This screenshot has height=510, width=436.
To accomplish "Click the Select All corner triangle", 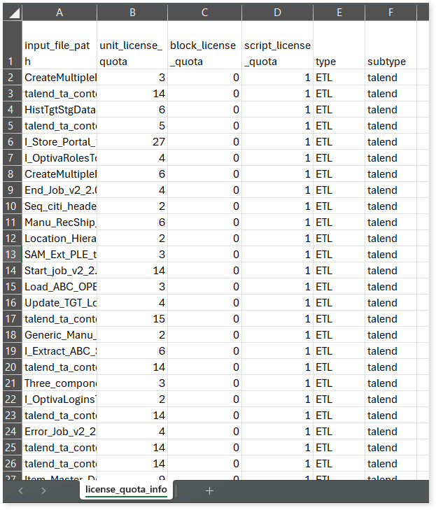I will (12, 13).
